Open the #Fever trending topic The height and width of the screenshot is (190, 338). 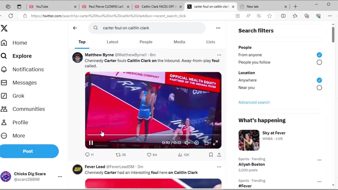pos(245,186)
